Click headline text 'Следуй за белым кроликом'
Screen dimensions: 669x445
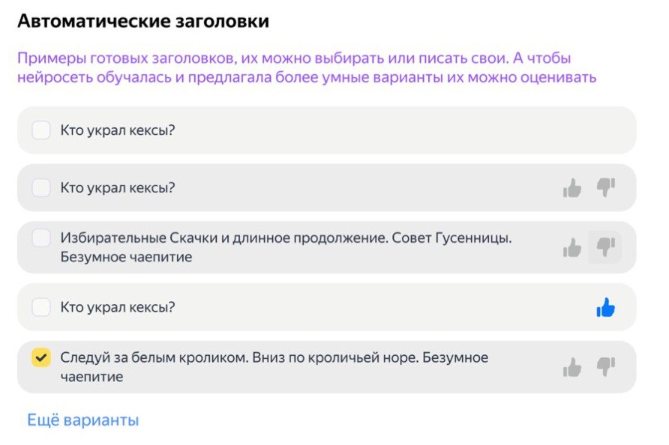(x=154, y=357)
